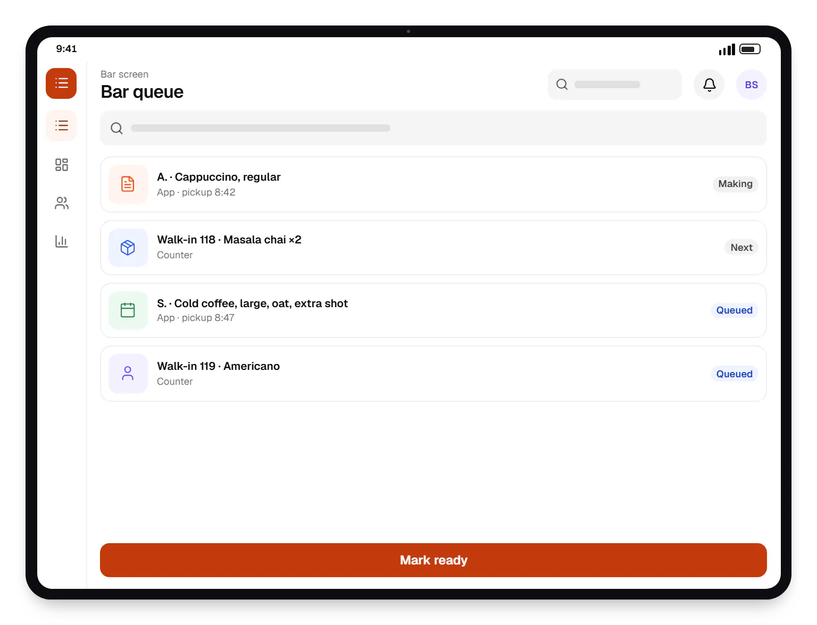Viewport: 817px width, 625px height.
Task: Select the Walk-in 118 Masala chai order
Action: (433, 248)
